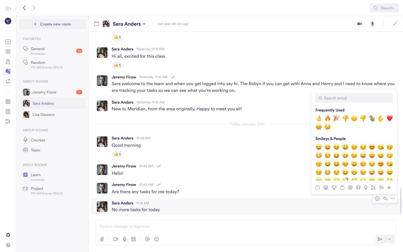Reply to Sara's last message

click(385, 199)
